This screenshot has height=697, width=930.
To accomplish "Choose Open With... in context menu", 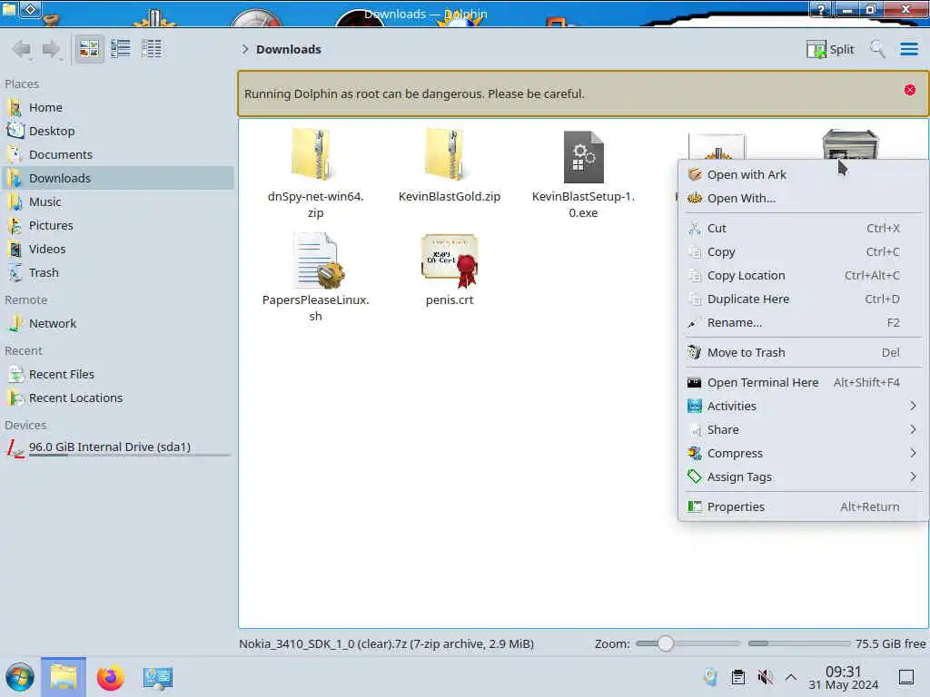I will click(x=803, y=199).
